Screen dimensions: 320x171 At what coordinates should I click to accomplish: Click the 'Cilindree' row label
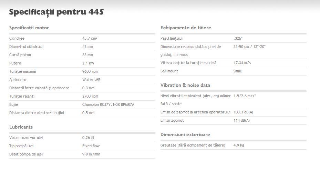click(x=17, y=38)
